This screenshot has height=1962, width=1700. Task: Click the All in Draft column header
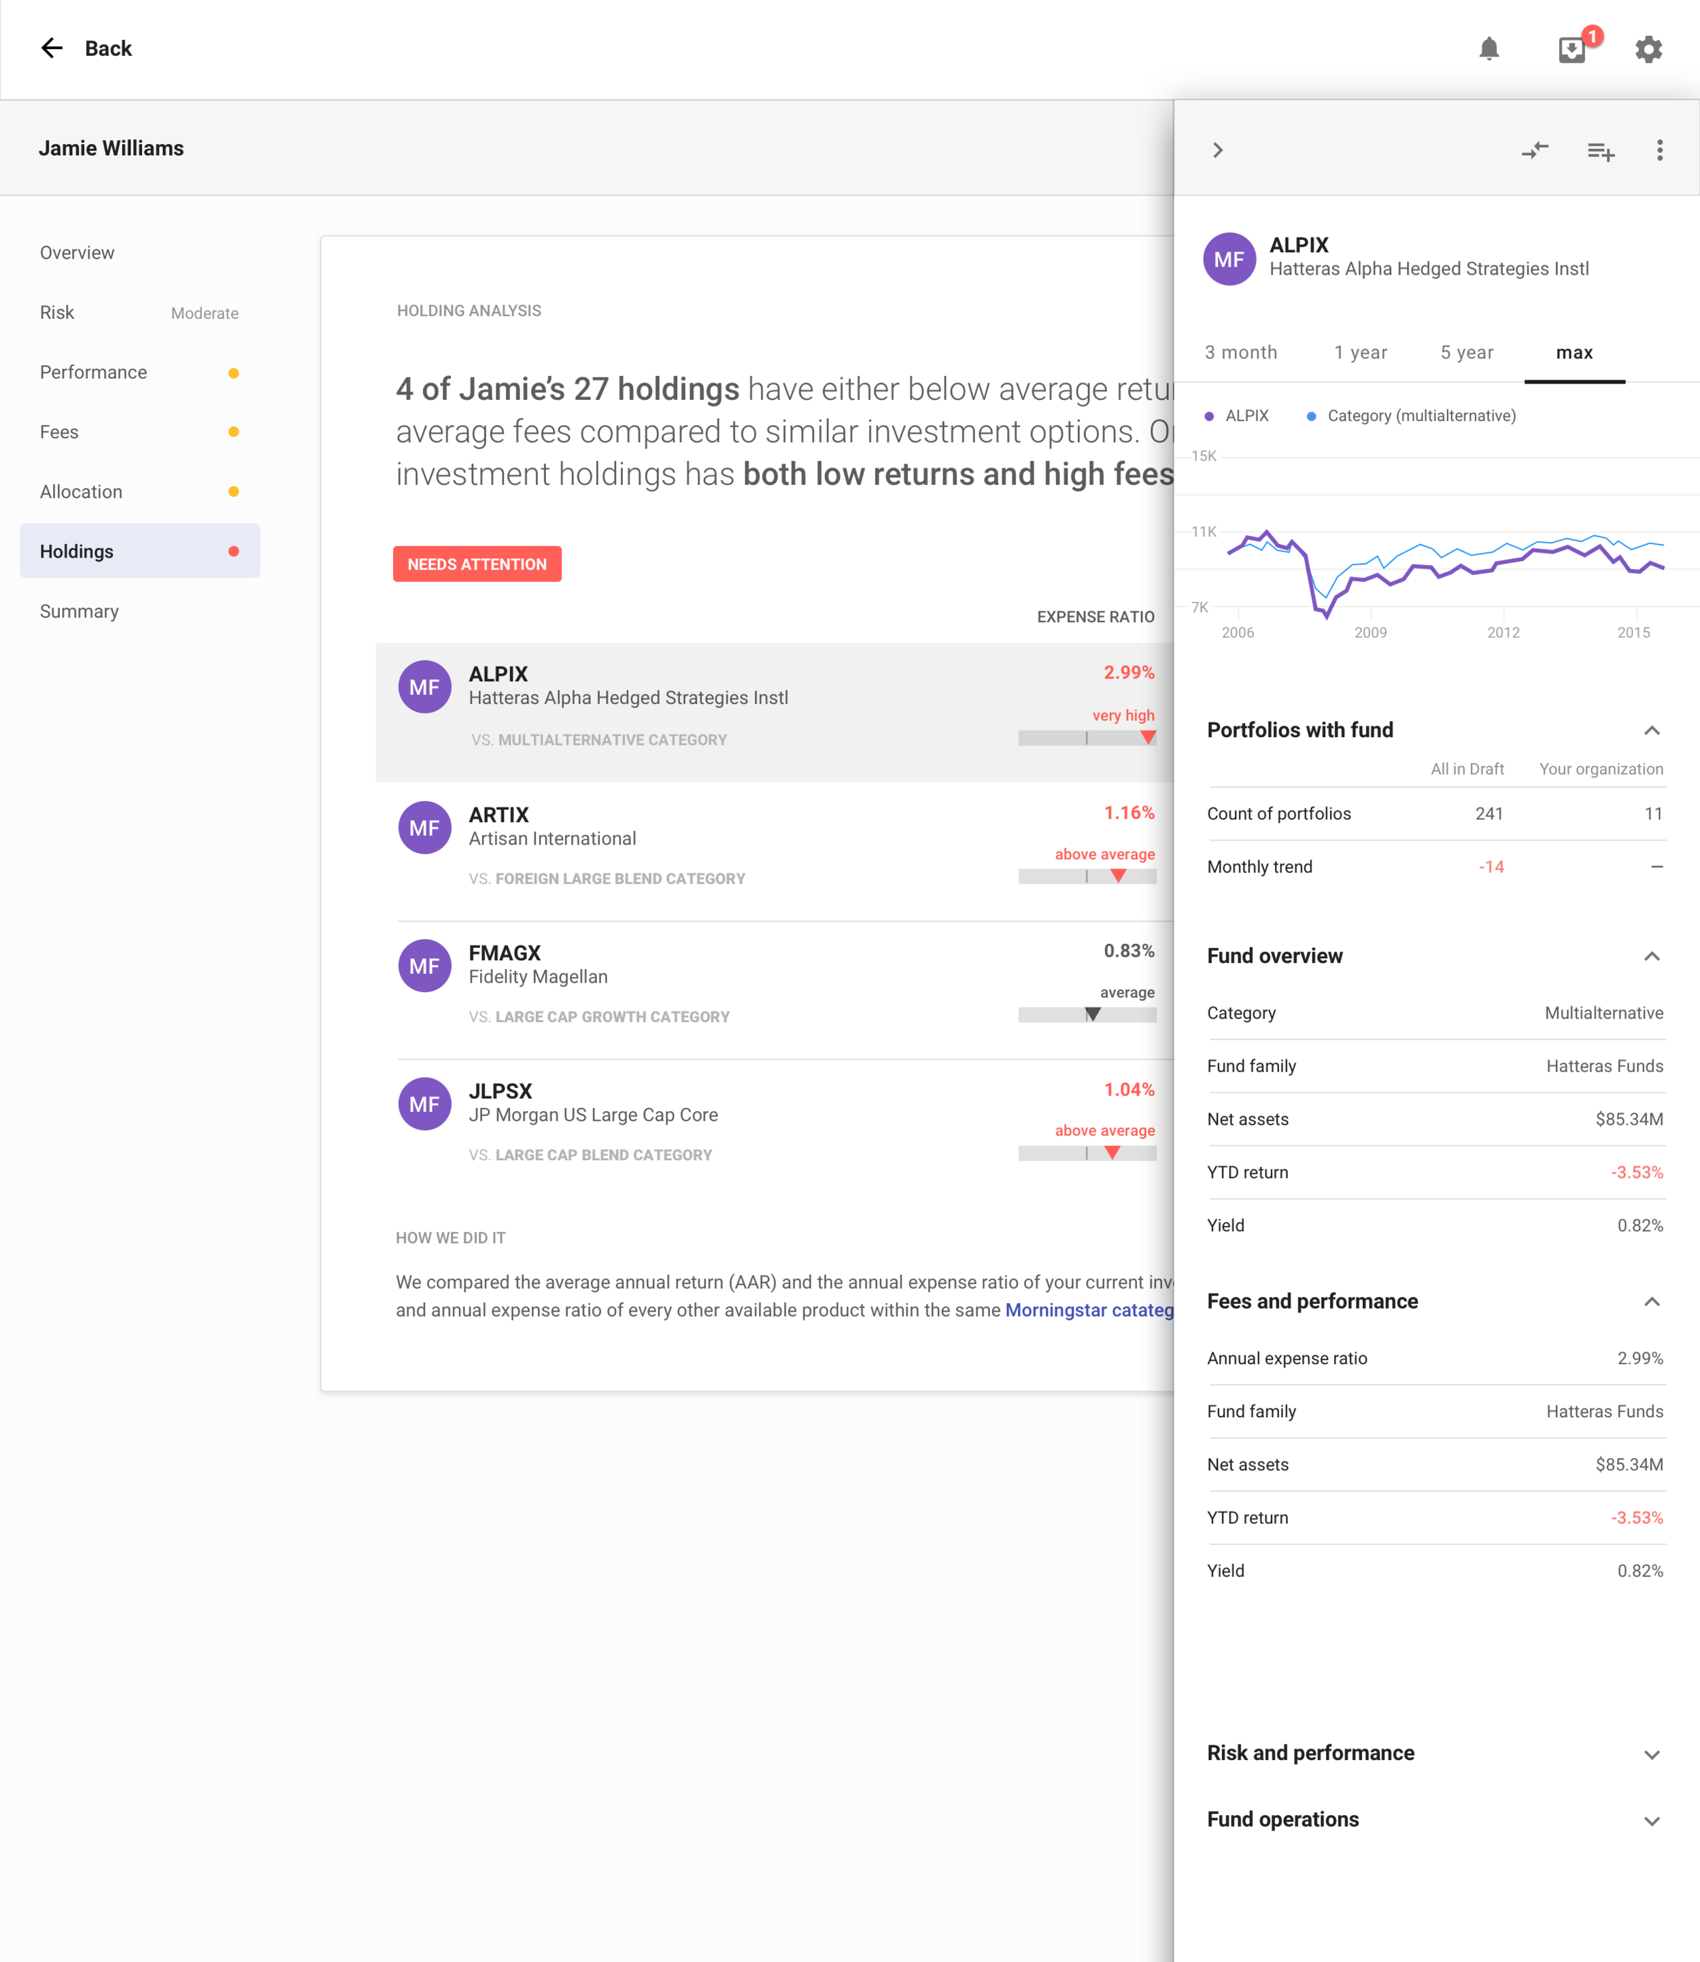(x=1467, y=768)
